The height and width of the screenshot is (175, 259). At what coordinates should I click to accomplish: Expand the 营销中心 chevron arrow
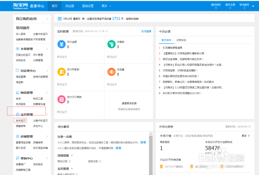click(x=47, y=158)
